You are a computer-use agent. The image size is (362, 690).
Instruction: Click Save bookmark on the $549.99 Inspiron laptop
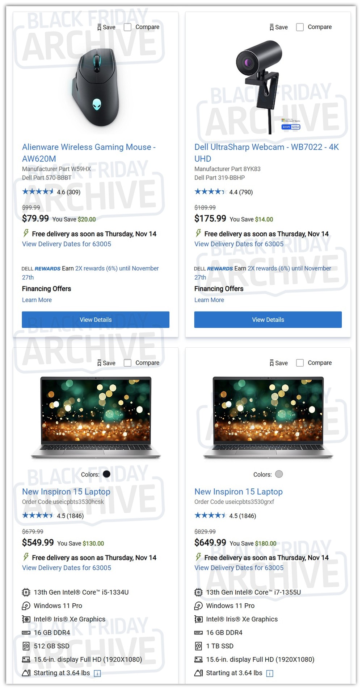click(106, 363)
